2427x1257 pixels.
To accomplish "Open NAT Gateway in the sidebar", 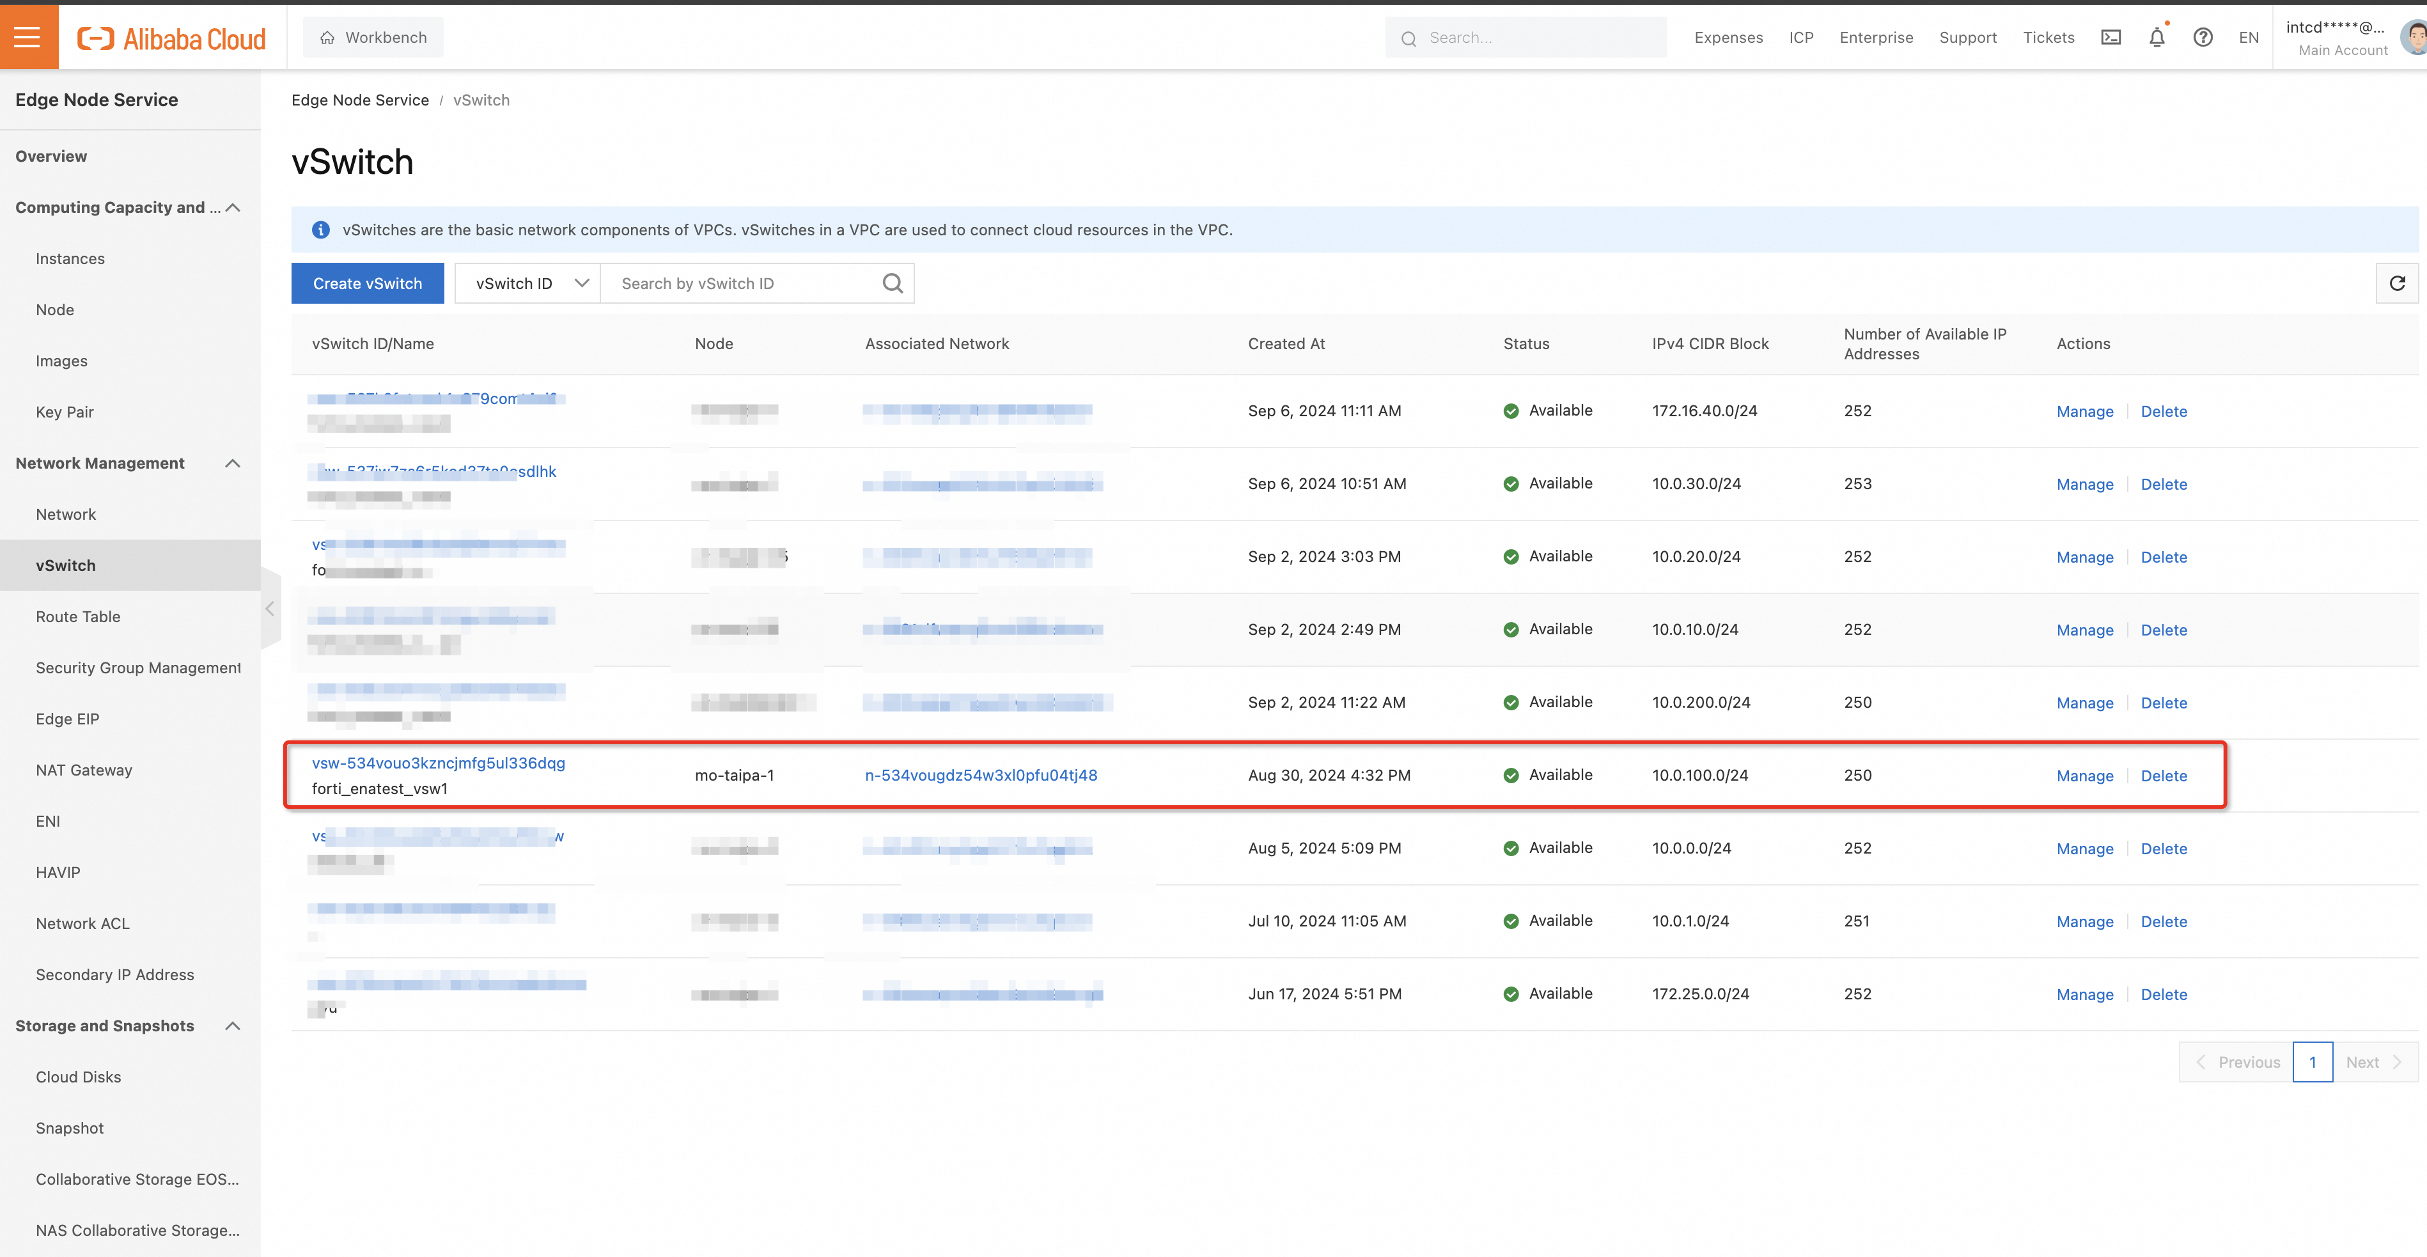I will point(84,770).
